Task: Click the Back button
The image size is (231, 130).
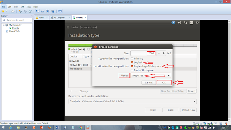Action: tap(171, 110)
